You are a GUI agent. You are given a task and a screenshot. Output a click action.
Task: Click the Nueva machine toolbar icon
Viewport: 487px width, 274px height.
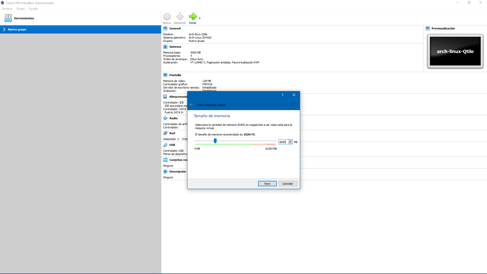pos(167,17)
